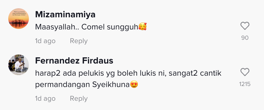Click "1d ago" timestamp under Fernandez's comment
264x110 pixels.
tap(45, 99)
